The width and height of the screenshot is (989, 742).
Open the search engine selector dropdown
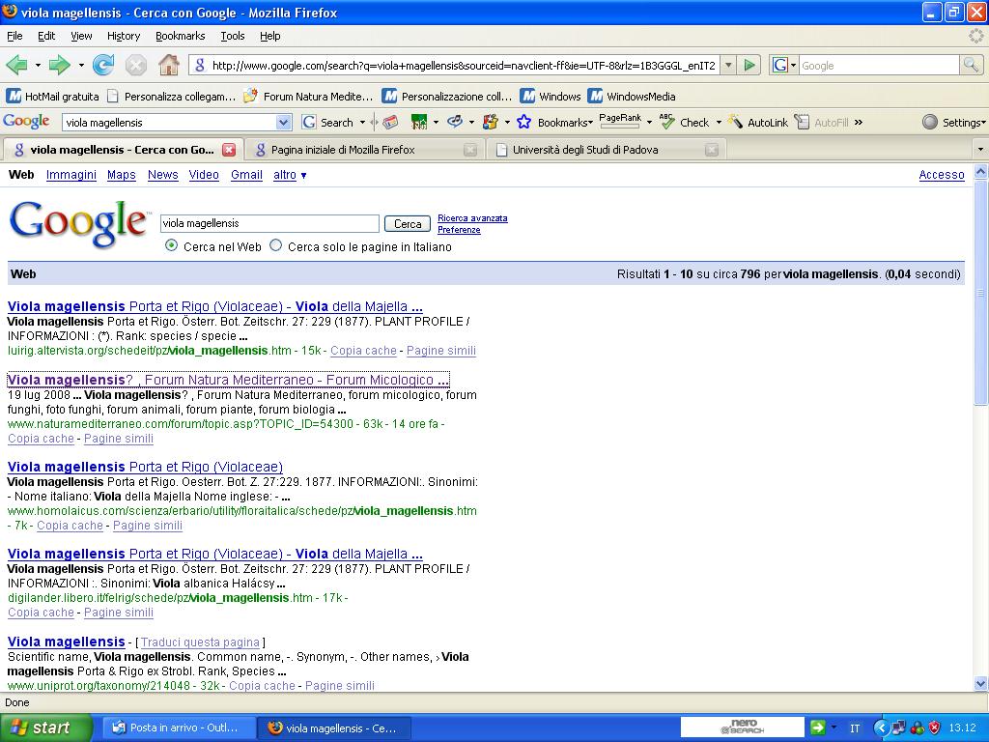(794, 65)
